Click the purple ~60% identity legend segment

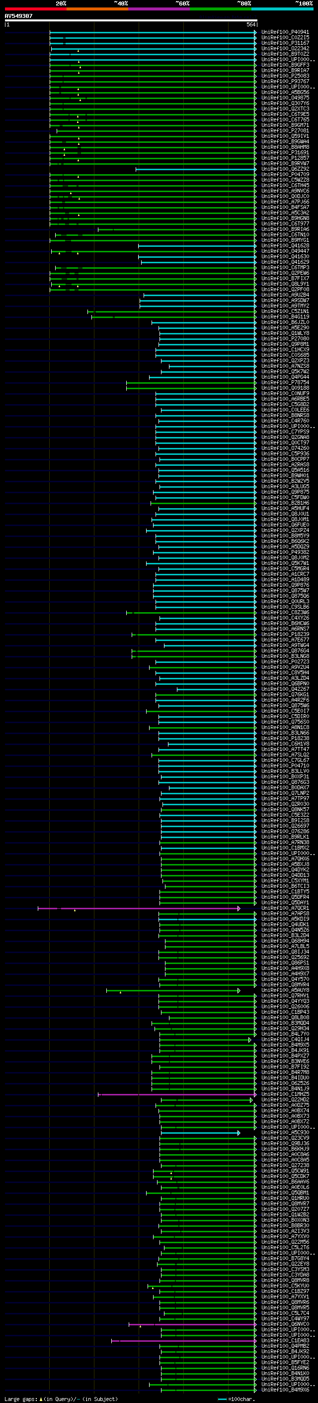(159, 9)
